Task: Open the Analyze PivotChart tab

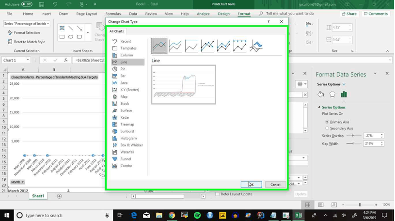Action: [x=203, y=14]
